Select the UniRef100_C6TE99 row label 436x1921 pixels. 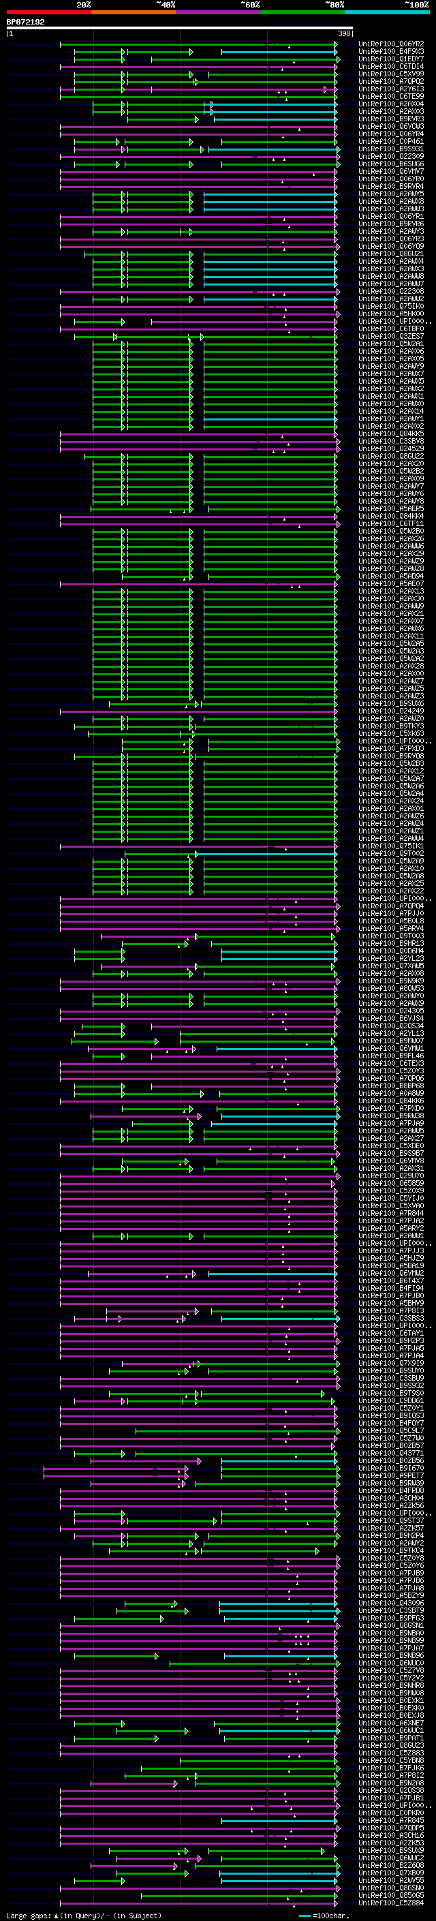coord(391,96)
